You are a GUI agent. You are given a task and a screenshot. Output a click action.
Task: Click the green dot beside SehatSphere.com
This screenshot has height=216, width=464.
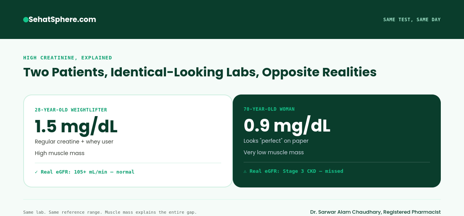(x=26, y=19)
